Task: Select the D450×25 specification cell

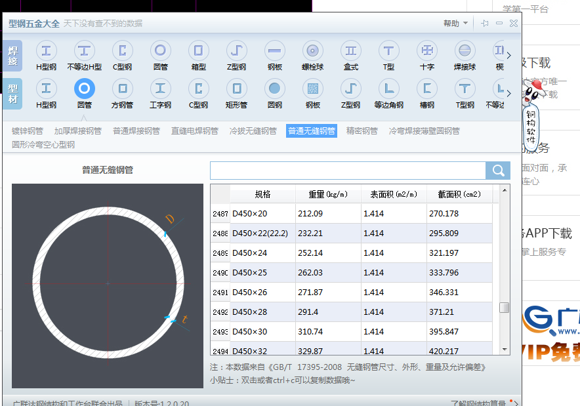Action: [262, 272]
